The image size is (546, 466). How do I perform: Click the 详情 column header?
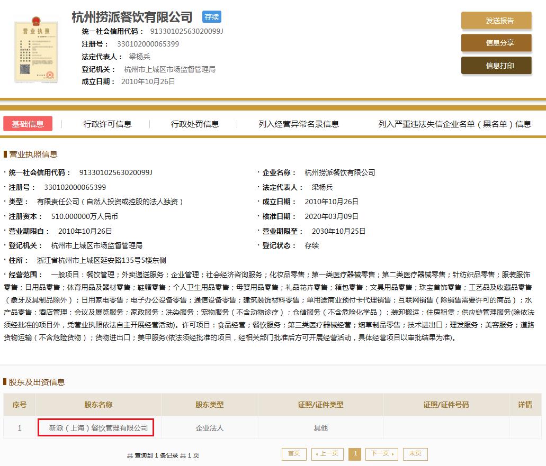tap(525, 405)
